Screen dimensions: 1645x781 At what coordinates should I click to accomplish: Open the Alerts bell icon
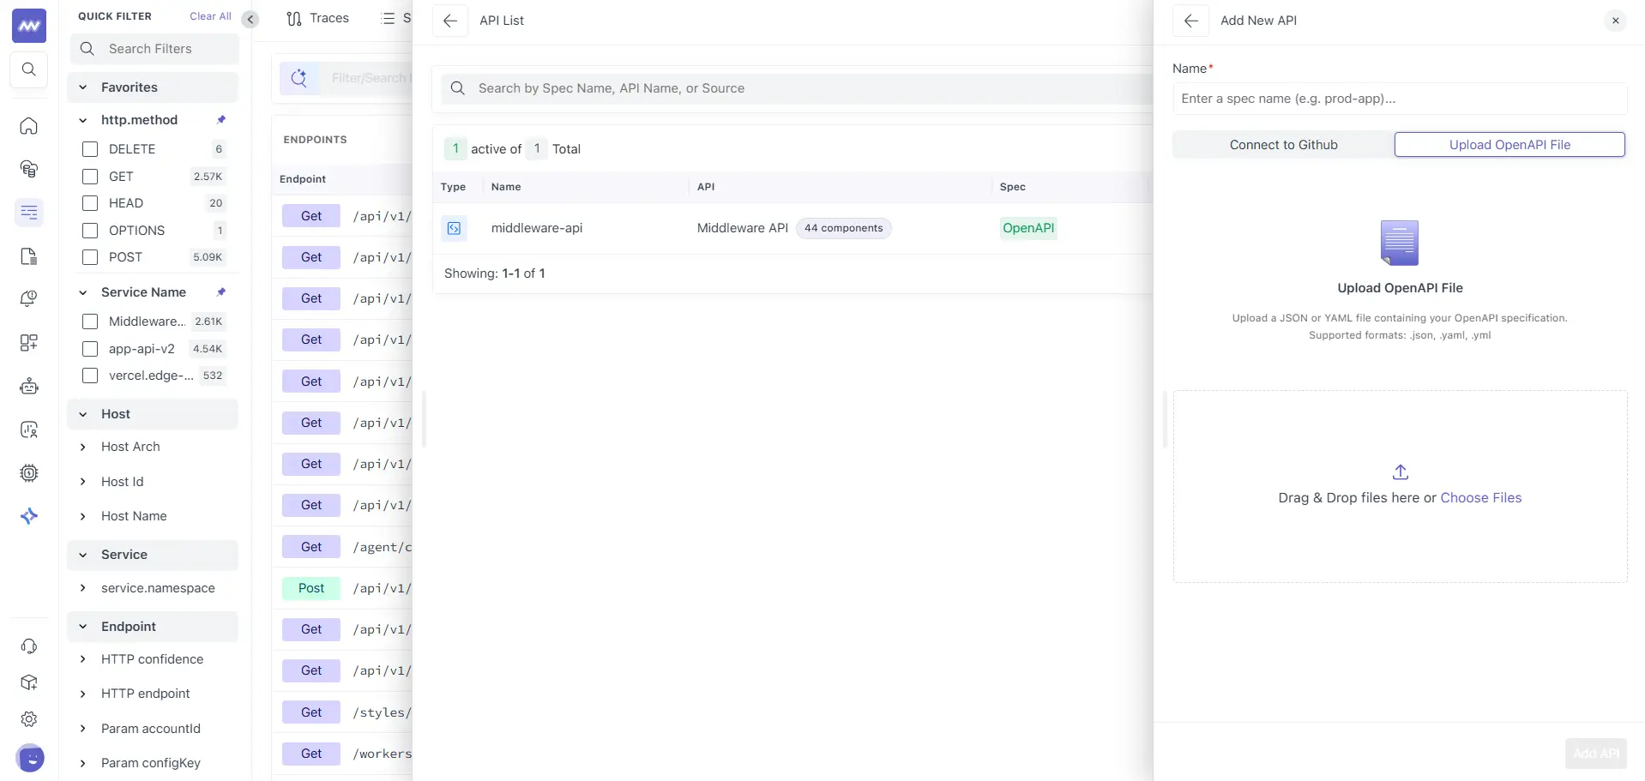[28, 298]
